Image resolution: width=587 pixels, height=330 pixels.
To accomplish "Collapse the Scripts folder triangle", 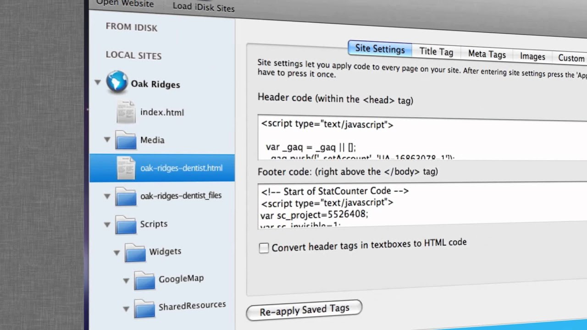I will (x=107, y=225).
